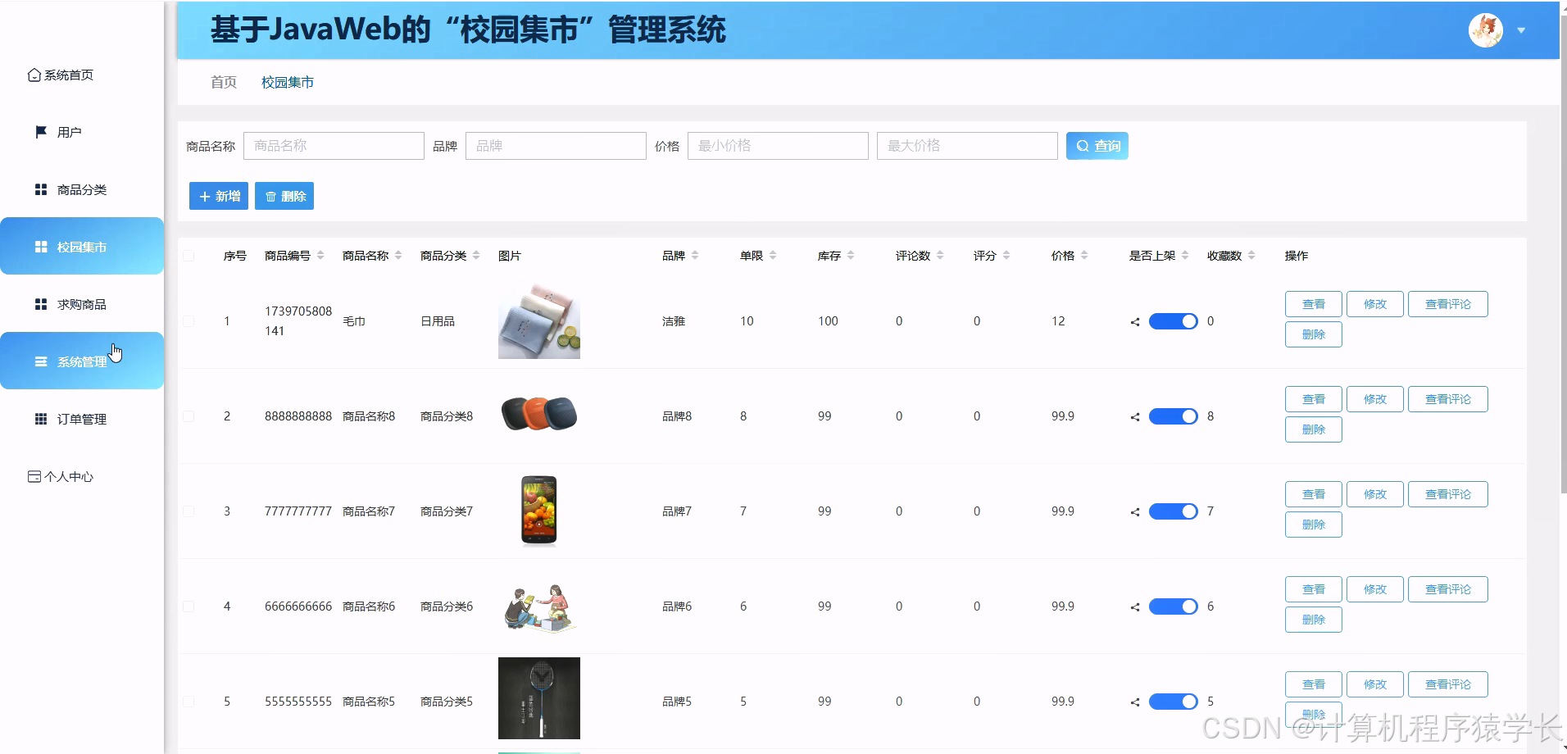Sort by 价格 using its sort arrows
The height and width of the screenshot is (754, 1567).
(1084, 255)
